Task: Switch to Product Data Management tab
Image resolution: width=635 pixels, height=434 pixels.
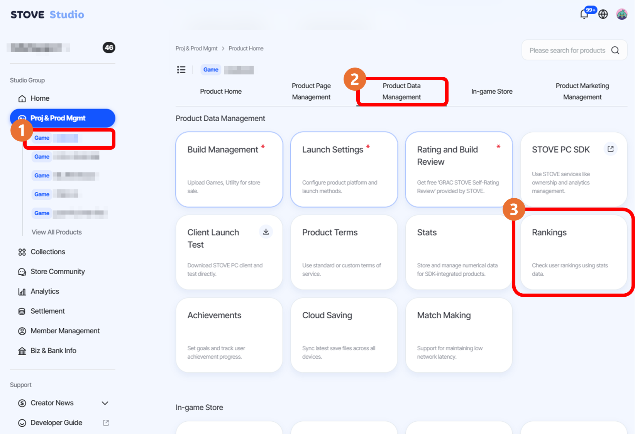Action: tap(401, 91)
